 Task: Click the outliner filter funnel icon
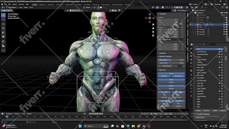[222, 7]
